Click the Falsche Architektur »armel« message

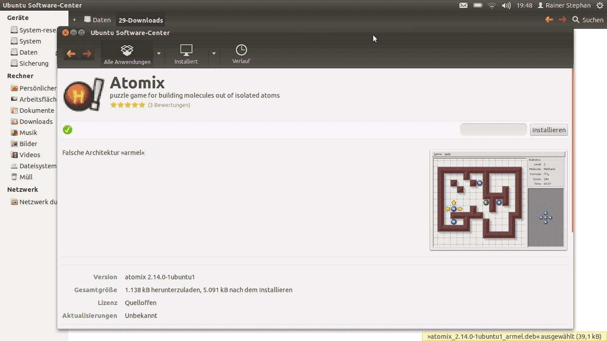(x=104, y=153)
